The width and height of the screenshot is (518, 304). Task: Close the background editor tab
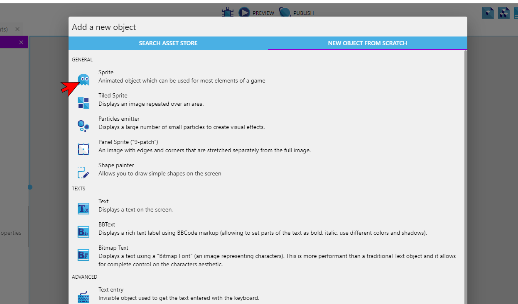pyautogui.click(x=17, y=29)
